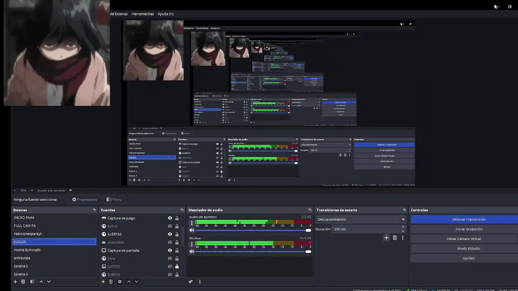Move source up in the Fuentes toolbar

point(129,282)
